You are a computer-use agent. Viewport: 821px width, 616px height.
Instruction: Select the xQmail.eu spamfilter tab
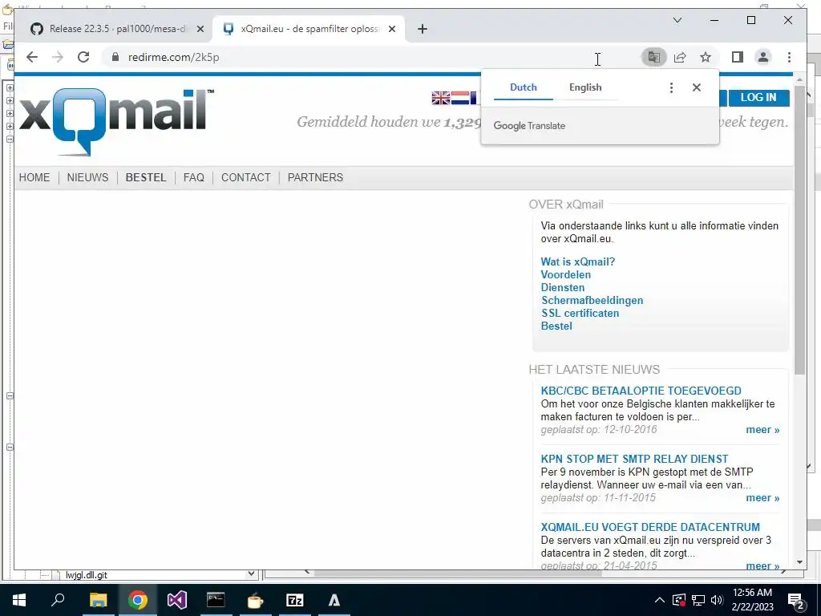pyautogui.click(x=309, y=29)
